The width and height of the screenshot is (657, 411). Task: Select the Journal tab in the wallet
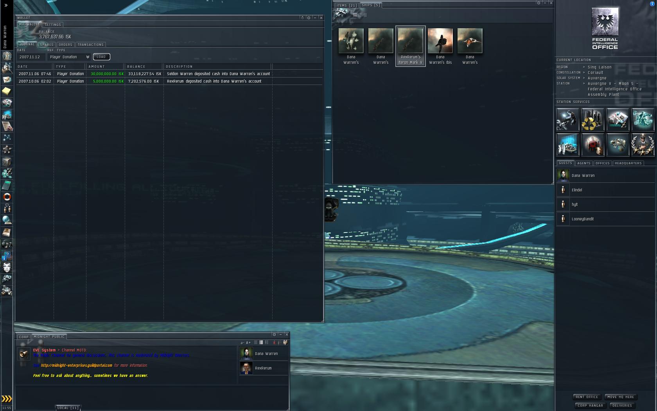[x=27, y=44]
